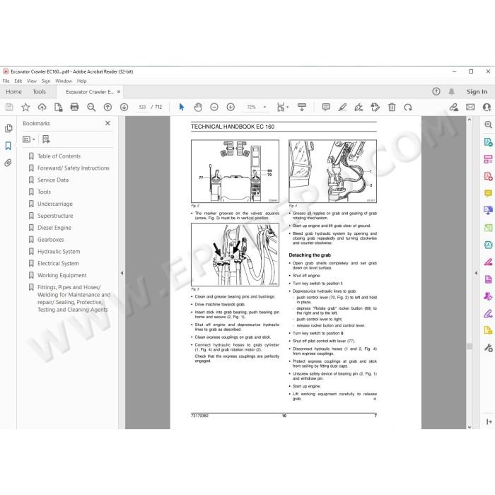Switch to the Tools tab

click(39, 92)
